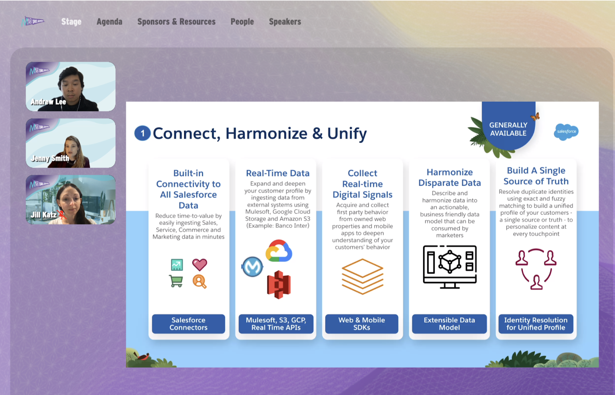Click Mulesoft, S3, GCP, Real Time APIs button

tap(276, 324)
